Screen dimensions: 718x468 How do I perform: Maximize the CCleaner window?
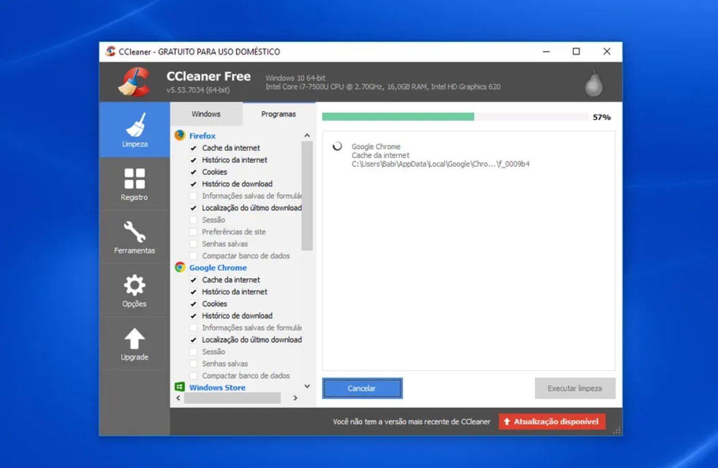pyautogui.click(x=576, y=51)
